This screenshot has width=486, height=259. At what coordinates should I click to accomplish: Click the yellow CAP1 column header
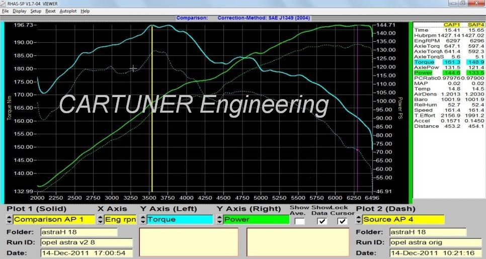click(450, 25)
